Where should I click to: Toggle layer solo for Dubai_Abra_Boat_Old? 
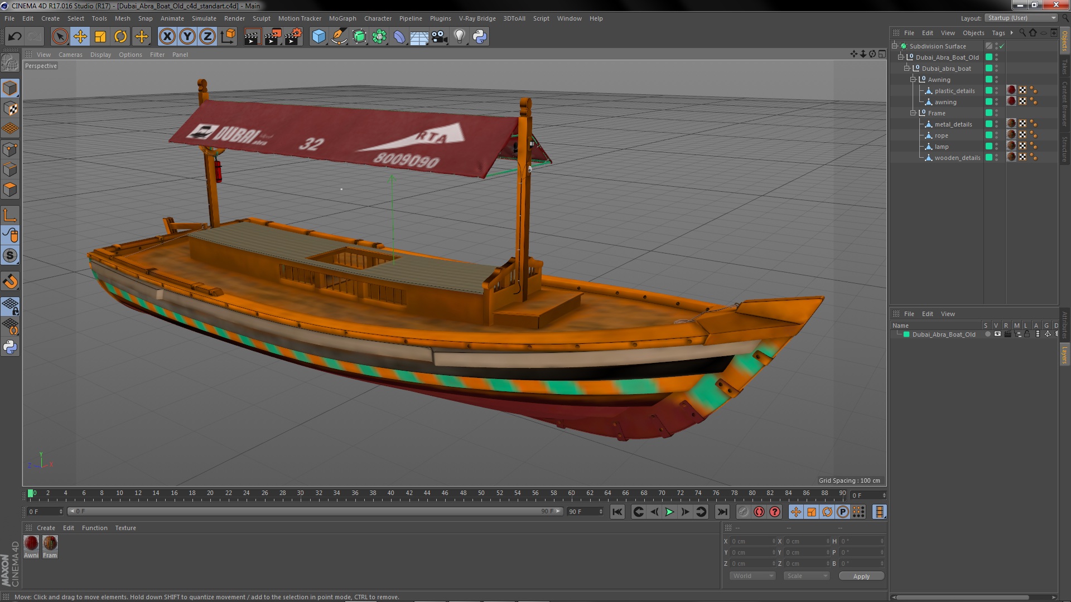[988, 334]
